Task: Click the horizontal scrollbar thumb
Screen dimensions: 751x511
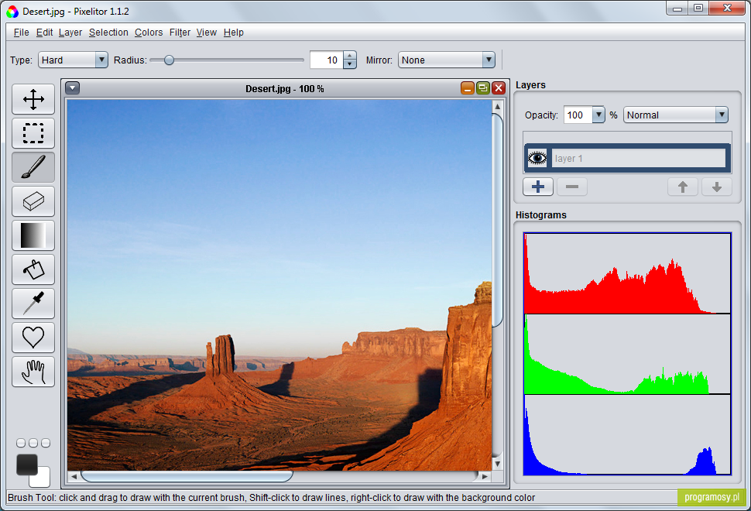Action: click(187, 476)
